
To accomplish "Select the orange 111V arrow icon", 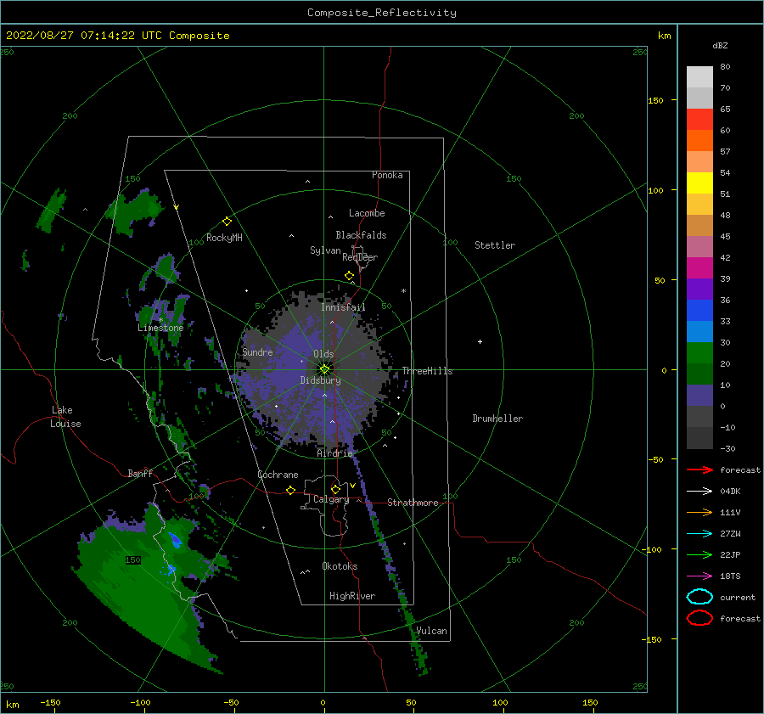I will point(699,512).
